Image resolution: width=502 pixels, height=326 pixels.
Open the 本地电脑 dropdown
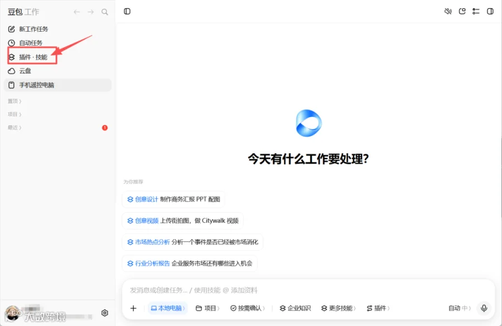(168, 308)
